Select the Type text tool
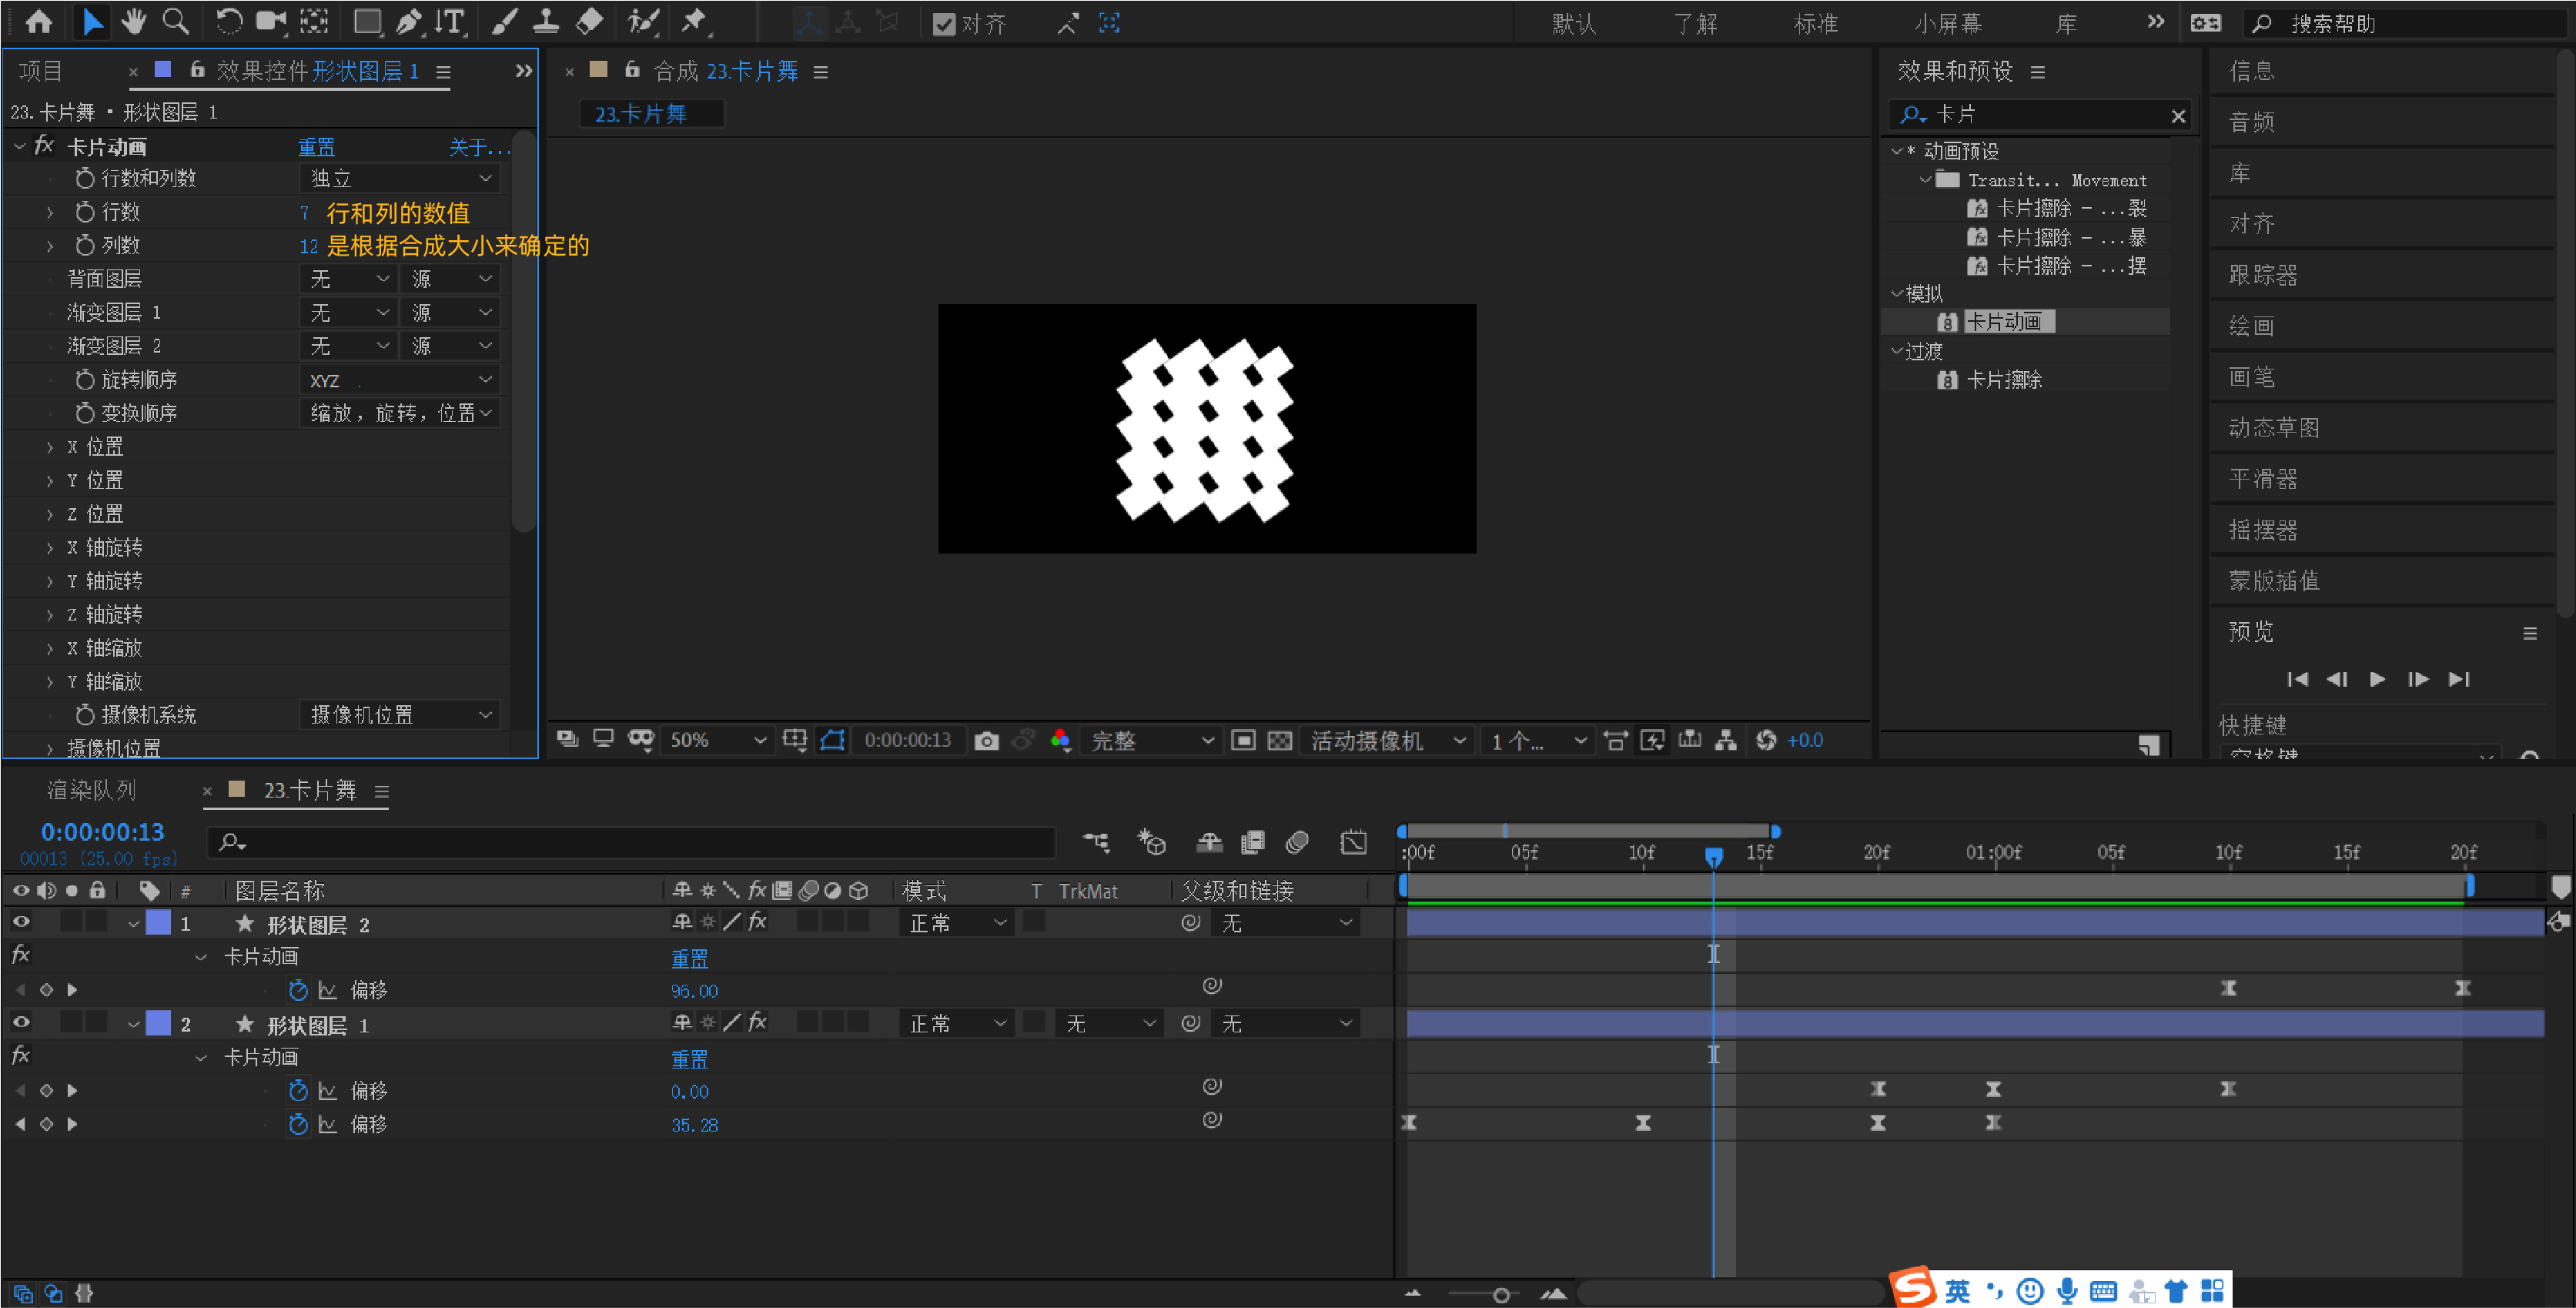The width and height of the screenshot is (2576, 1308). click(x=451, y=22)
